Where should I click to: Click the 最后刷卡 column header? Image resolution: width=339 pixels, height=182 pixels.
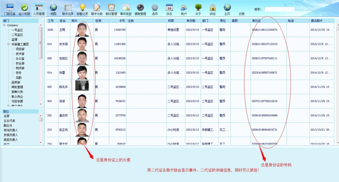tap(317, 21)
